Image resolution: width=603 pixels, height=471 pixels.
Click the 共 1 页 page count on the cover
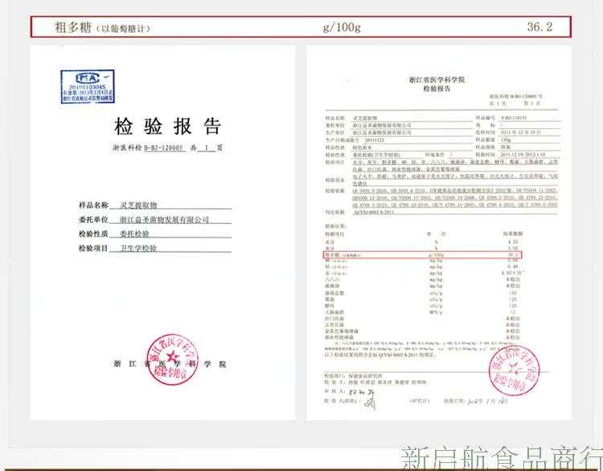207,148
